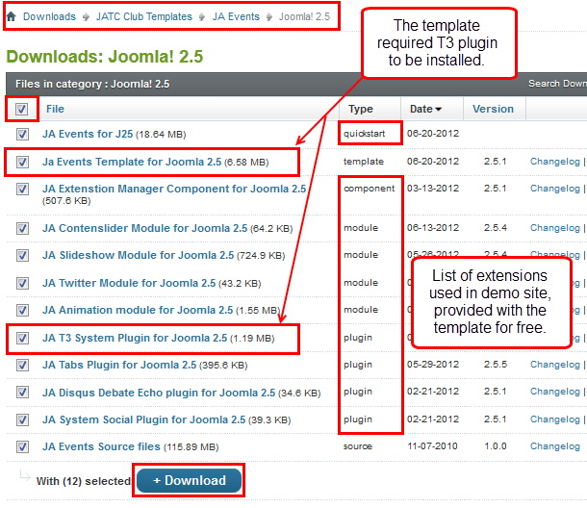Uncheck JA System Social Plugin checkbox
This screenshot has width=587, height=508.
pos(22,420)
